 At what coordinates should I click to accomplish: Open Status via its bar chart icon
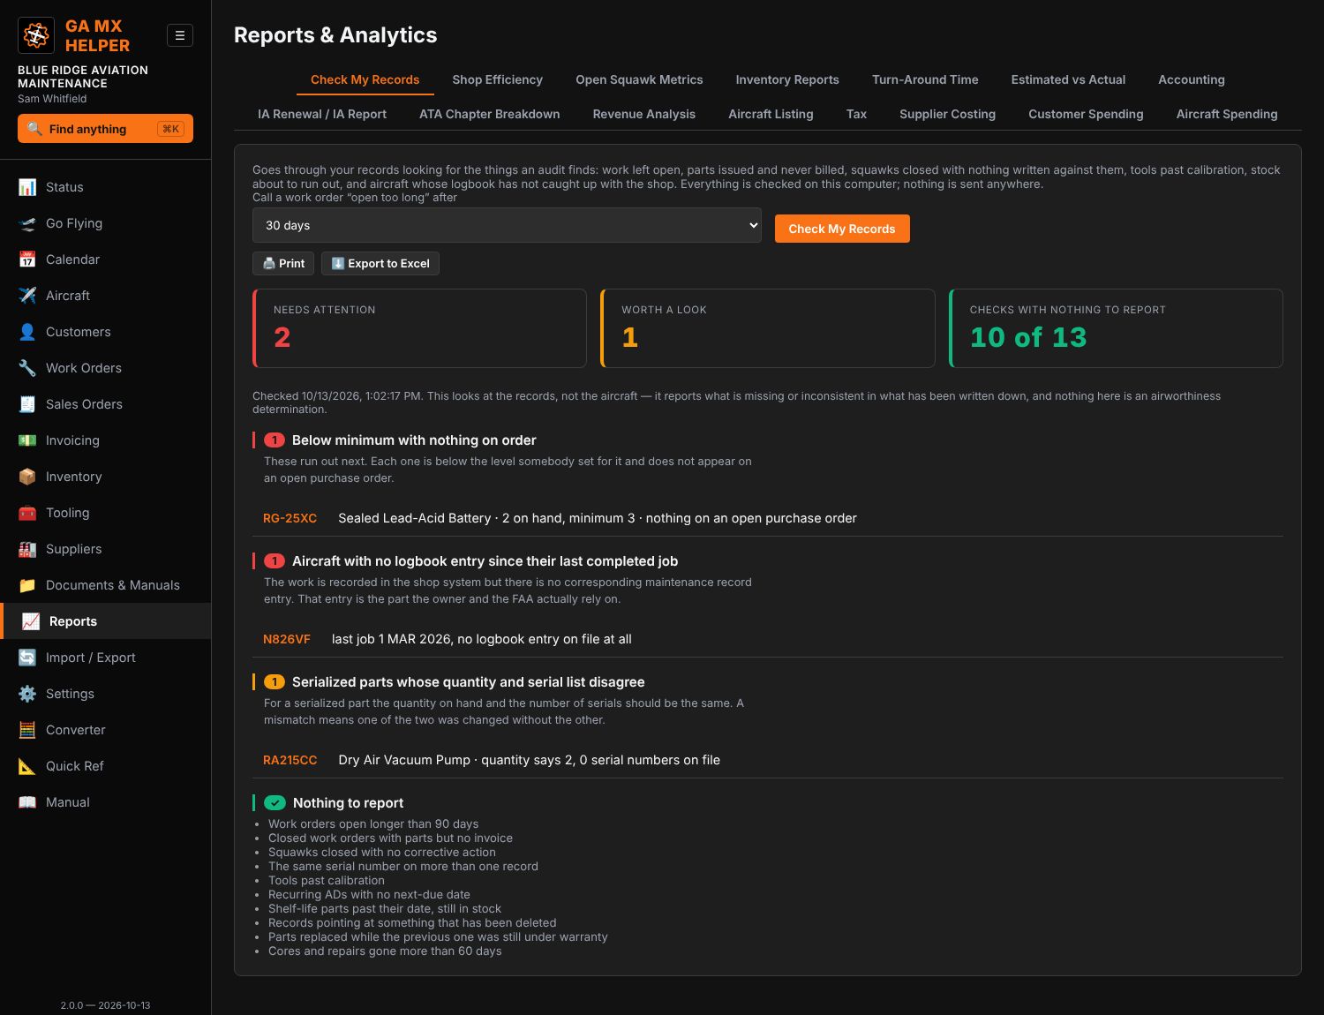coord(27,187)
